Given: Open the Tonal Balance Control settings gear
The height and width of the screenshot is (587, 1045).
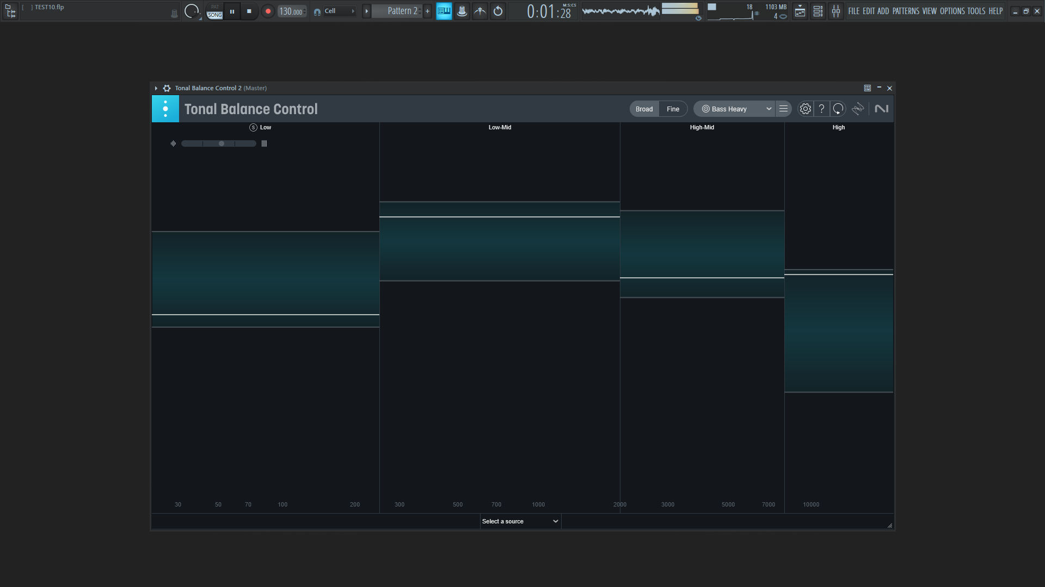Looking at the screenshot, I should 805,109.
